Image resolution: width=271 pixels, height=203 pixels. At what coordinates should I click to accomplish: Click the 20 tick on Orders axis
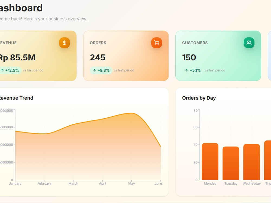pos(195,162)
